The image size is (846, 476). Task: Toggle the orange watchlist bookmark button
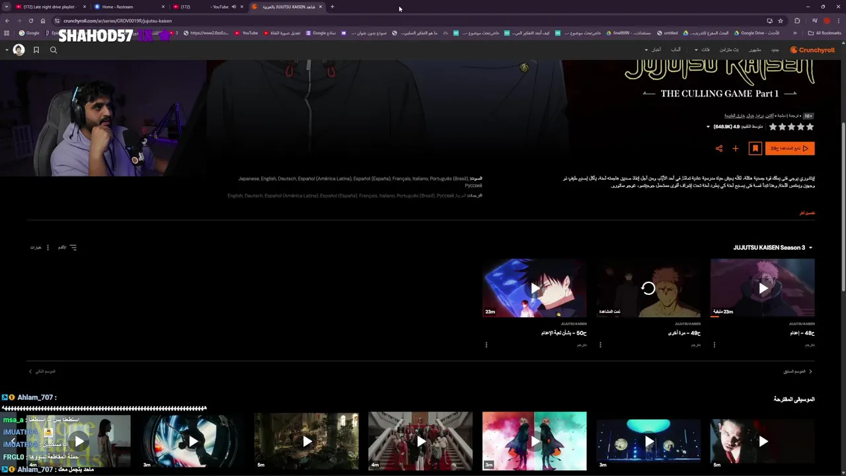[x=755, y=149]
